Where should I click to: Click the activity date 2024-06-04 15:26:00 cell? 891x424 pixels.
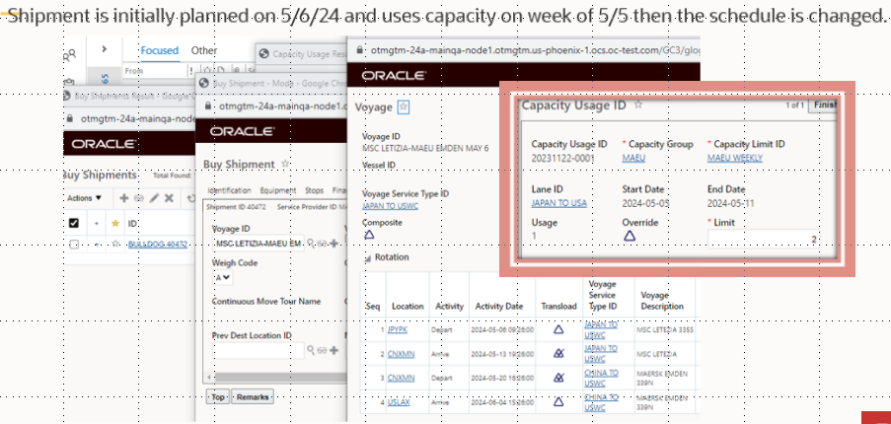pos(502,402)
